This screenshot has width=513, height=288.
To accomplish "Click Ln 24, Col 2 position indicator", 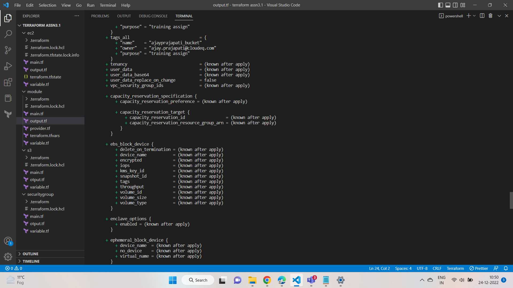I will (x=379, y=268).
